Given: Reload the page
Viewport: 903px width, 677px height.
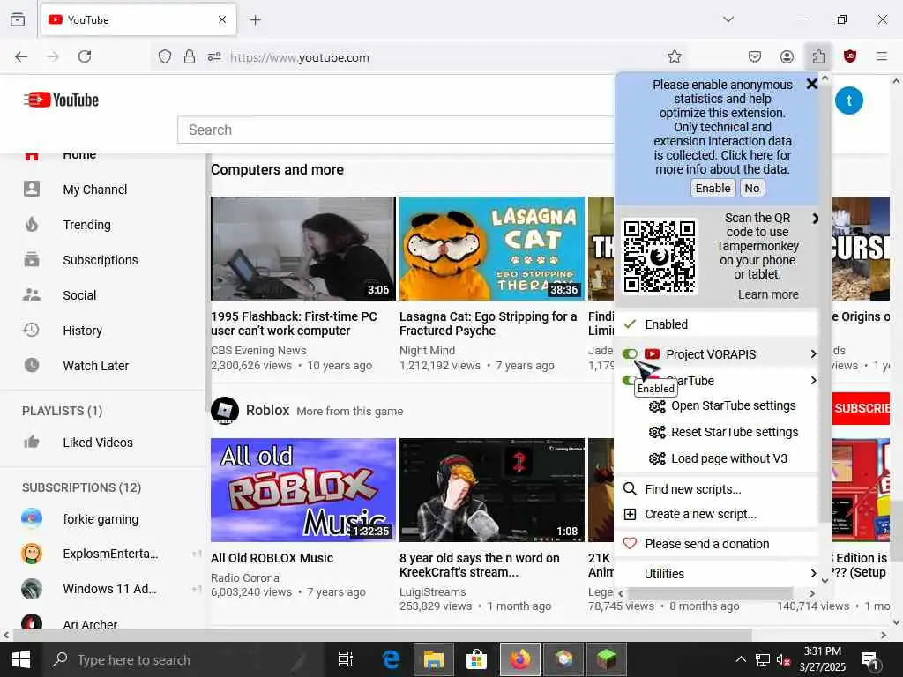Looking at the screenshot, I should click(x=85, y=56).
